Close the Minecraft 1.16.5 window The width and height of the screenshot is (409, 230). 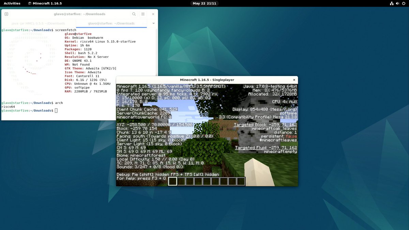tap(294, 80)
